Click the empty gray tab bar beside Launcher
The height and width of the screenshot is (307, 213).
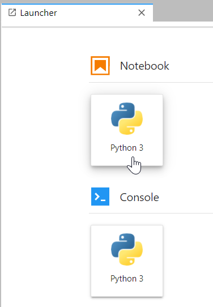(183, 12)
